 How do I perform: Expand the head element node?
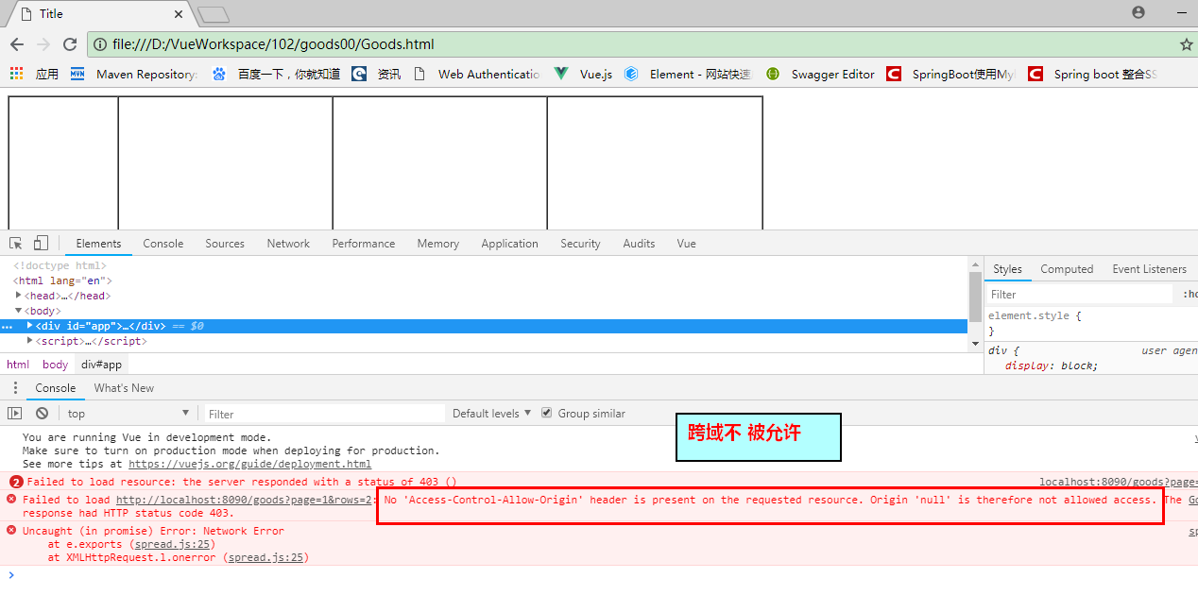click(x=19, y=296)
